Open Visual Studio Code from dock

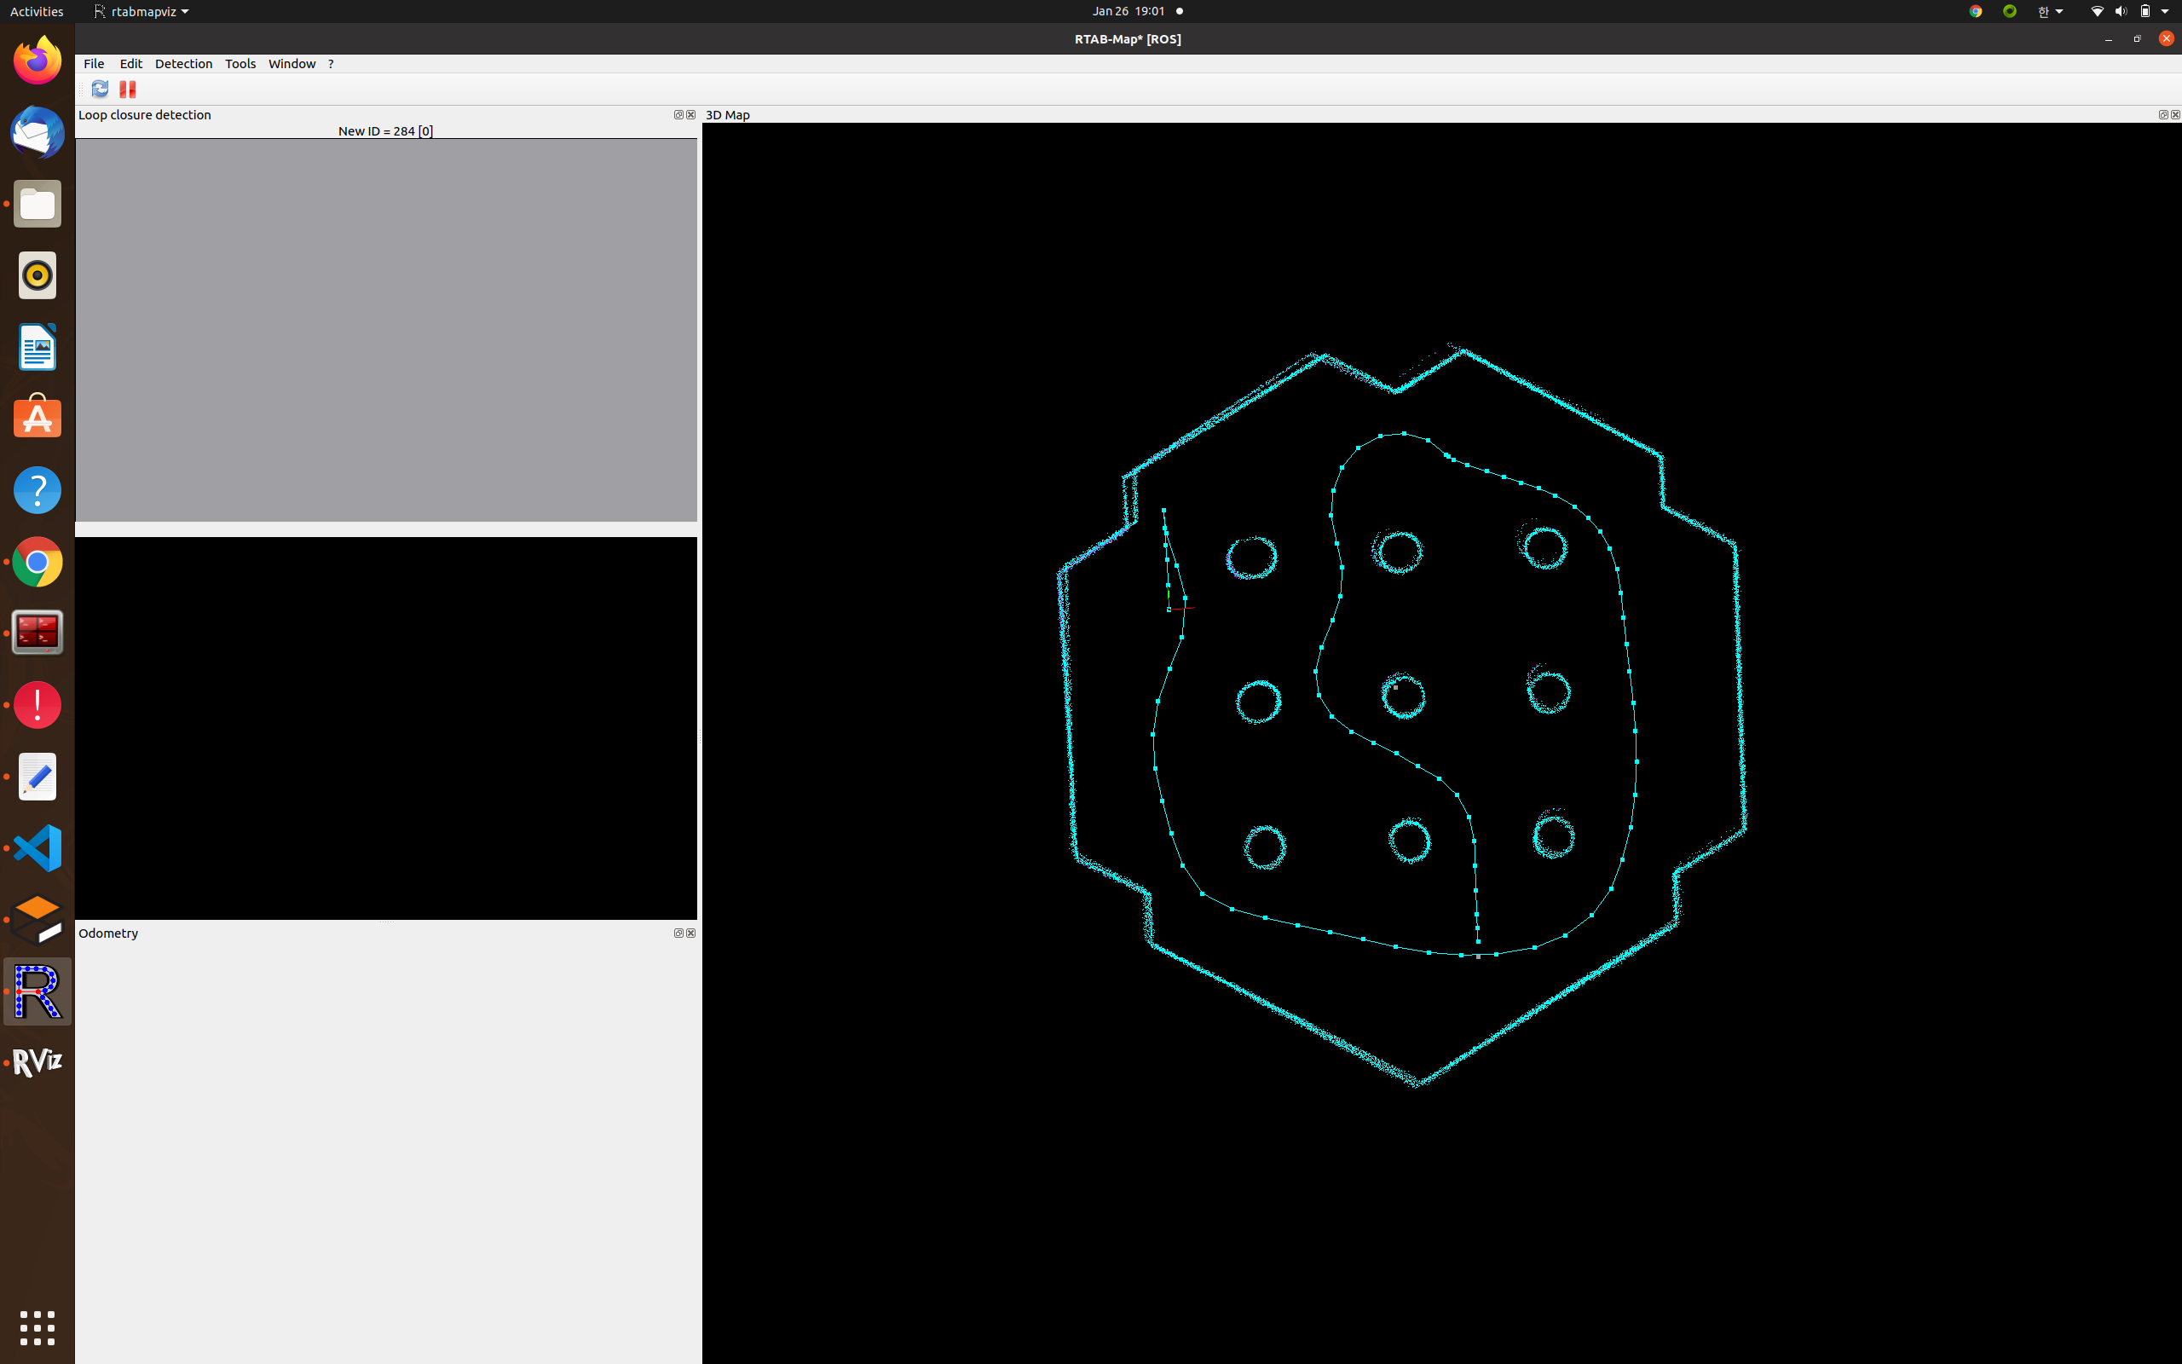(x=37, y=848)
